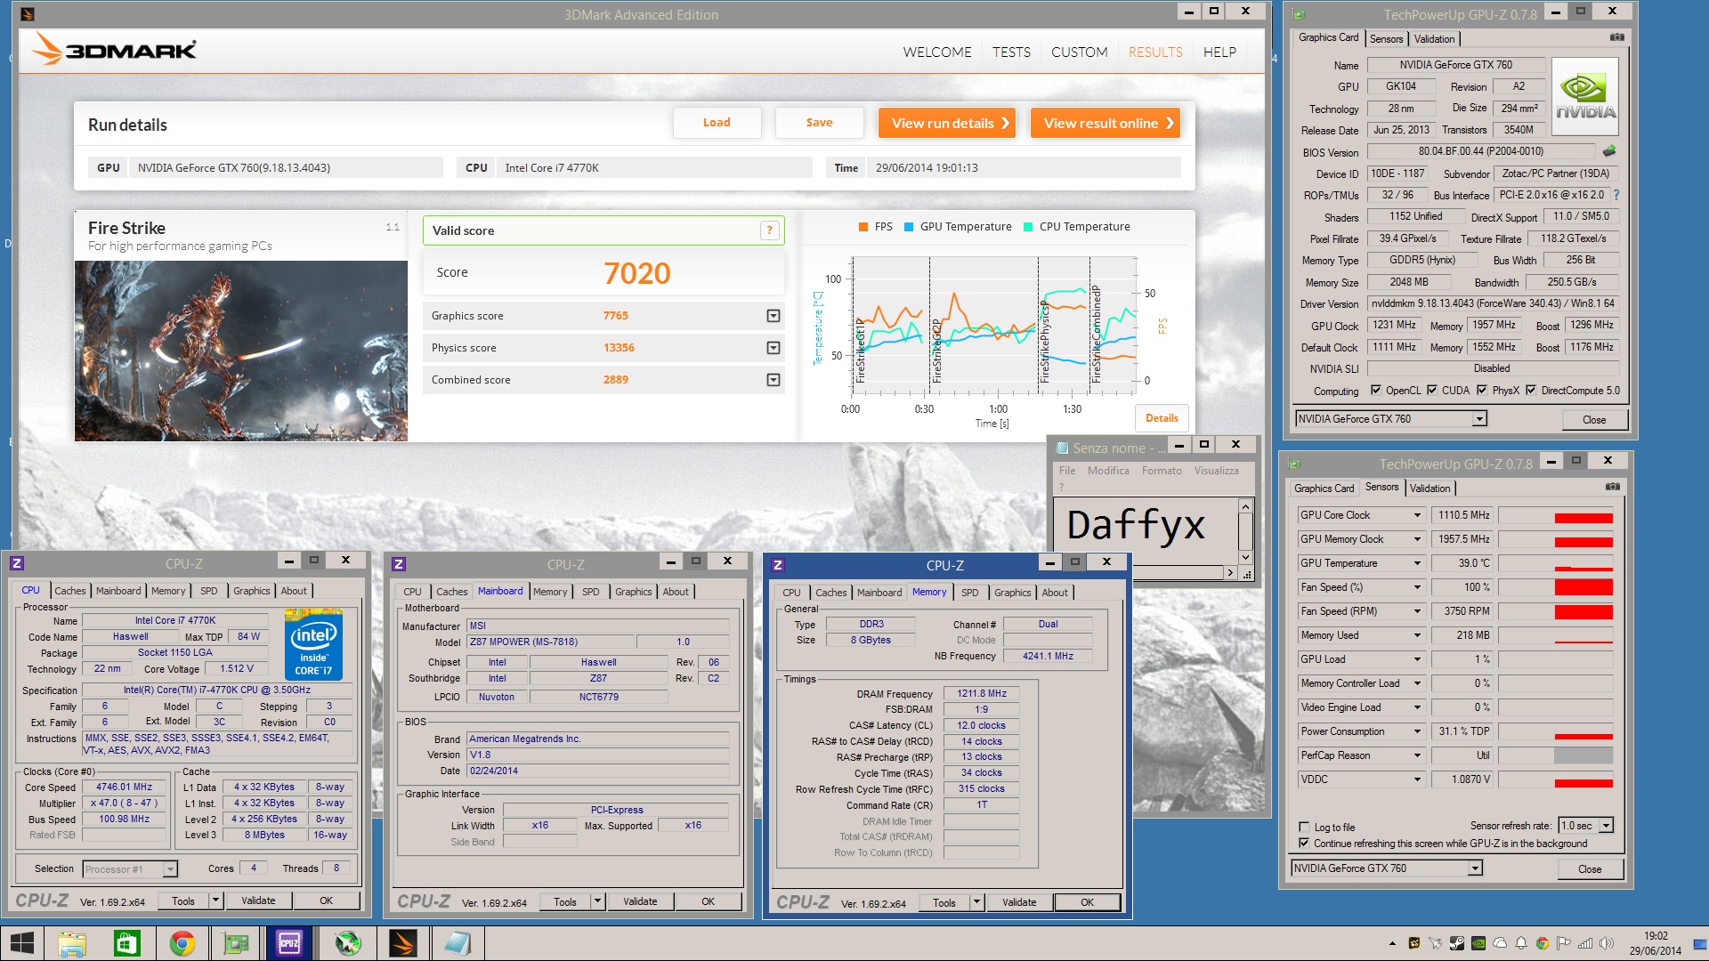
Task: Open the HELP tab in 3DMark
Action: coord(1219,52)
